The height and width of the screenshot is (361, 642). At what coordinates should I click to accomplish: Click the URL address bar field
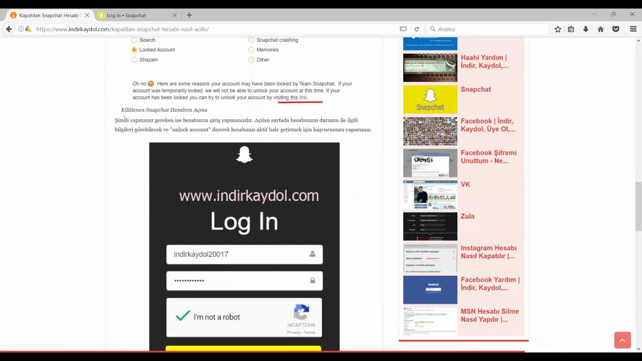tap(216, 29)
